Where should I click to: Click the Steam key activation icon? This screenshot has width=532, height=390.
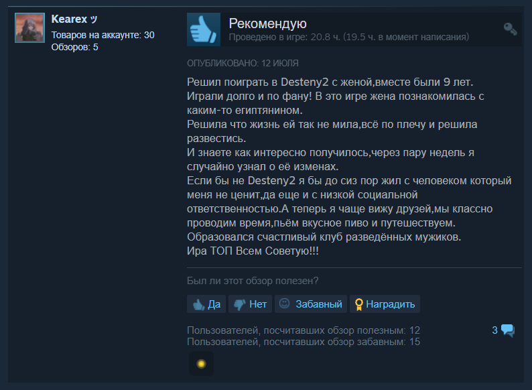510,29
